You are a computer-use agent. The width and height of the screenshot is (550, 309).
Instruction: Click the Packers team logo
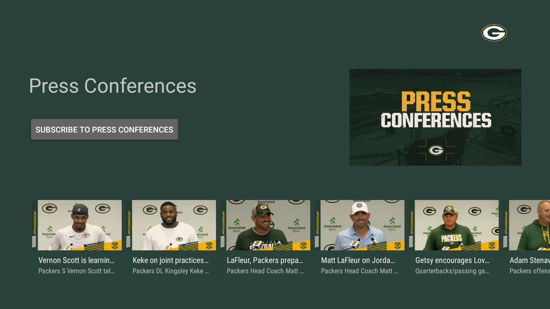494,33
